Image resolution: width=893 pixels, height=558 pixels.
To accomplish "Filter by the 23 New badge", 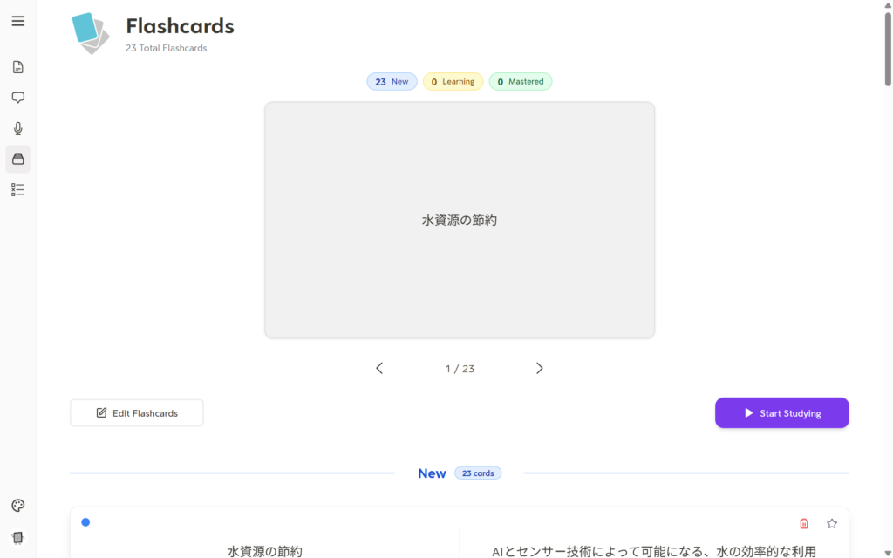I will click(x=392, y=82).
